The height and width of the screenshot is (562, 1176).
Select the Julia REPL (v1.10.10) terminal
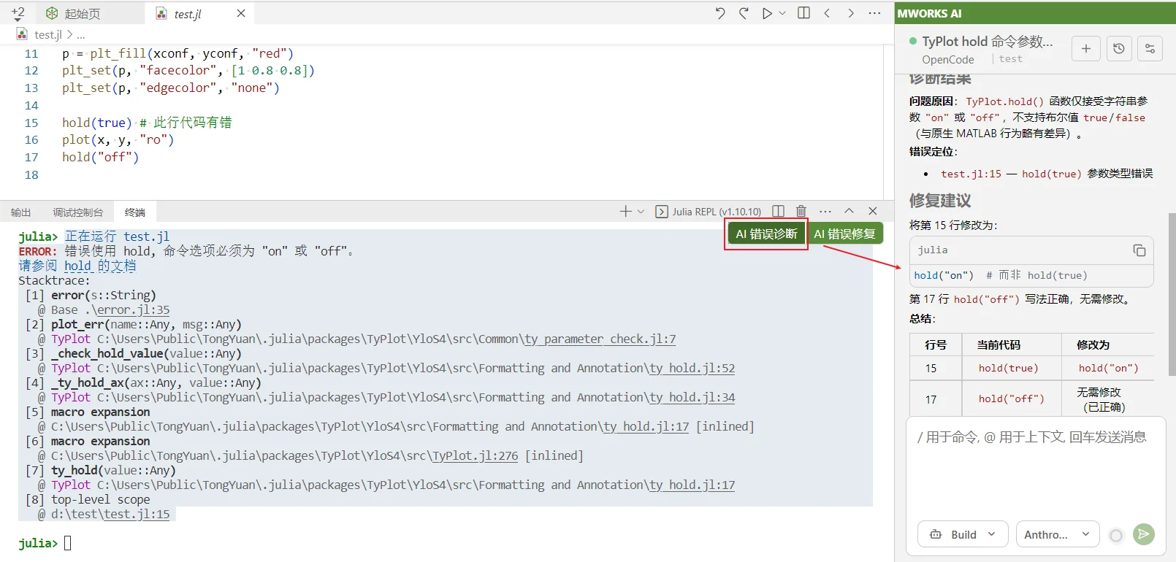pos(709,212)
